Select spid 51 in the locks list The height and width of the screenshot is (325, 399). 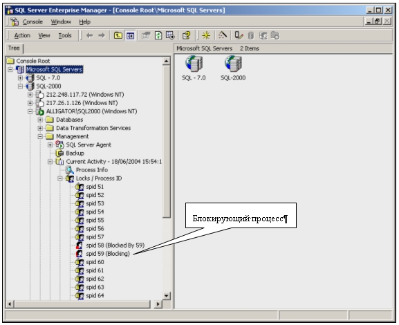(95, 187)
